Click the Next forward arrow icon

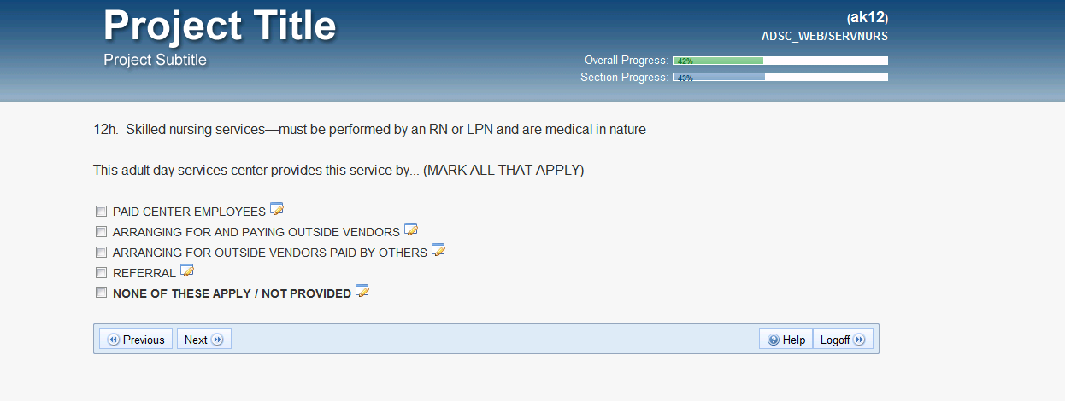(x=217, y=340)
